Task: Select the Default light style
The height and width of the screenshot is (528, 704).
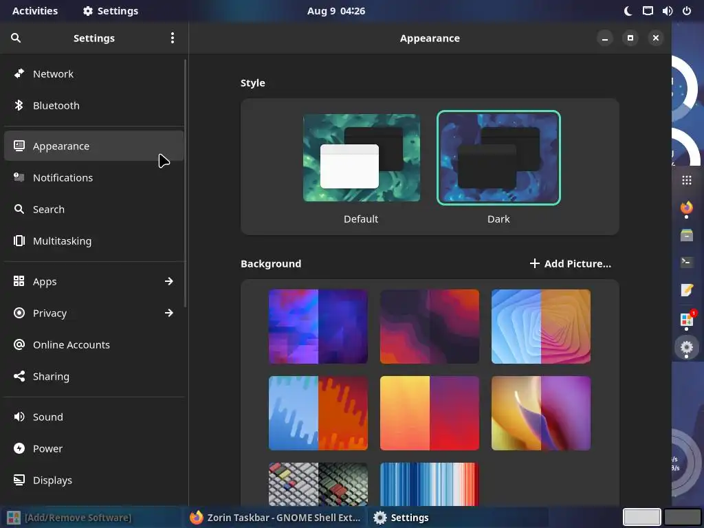Action: 362,157
